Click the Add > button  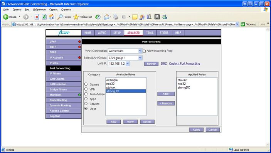[166, 94]
